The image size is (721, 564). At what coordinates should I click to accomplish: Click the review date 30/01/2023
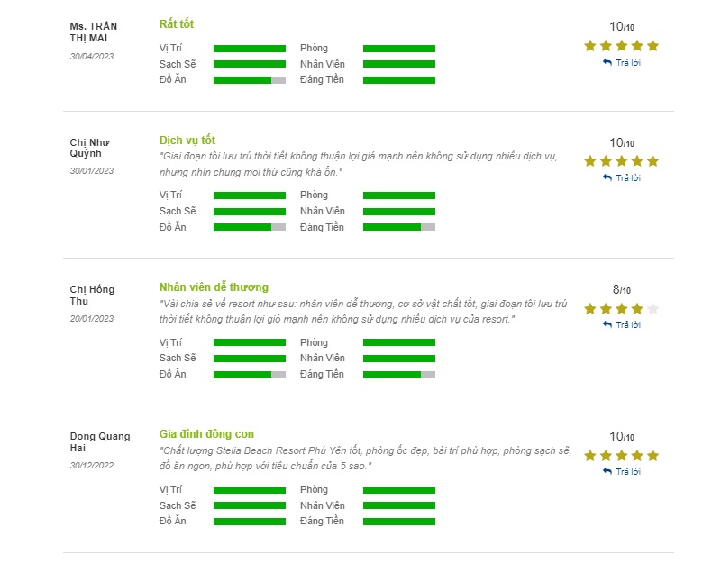point(92,171)
